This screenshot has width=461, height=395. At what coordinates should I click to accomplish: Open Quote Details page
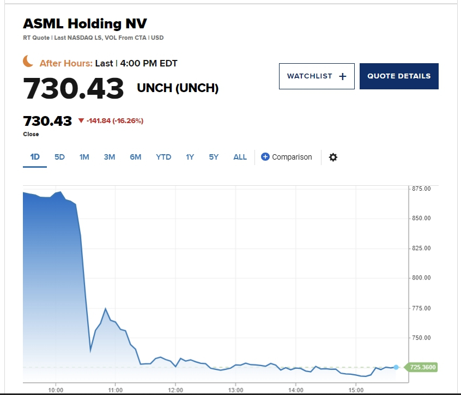point(399,76)
